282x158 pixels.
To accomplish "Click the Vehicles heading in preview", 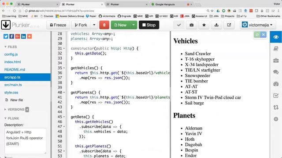I will [x=186, y=41].
